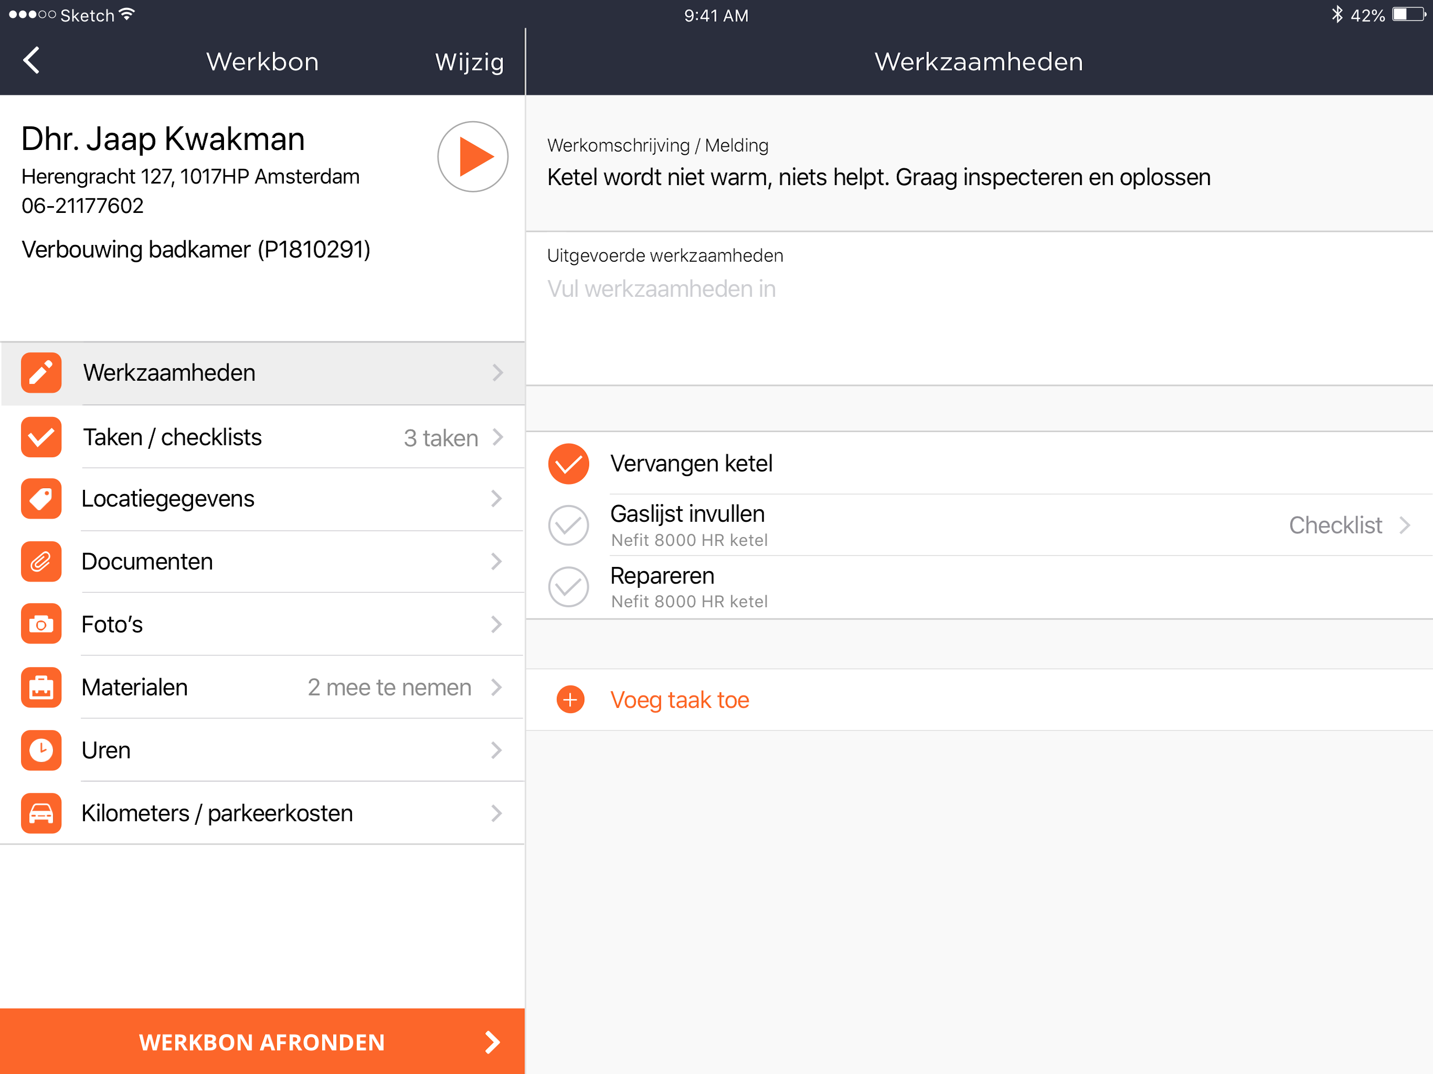Open the Documenten menu item
This screenshot has width=1433, height=1074.
point(262,562)
